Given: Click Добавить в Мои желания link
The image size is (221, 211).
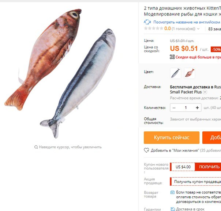Looking at the screenshot, I should (175, 150).
